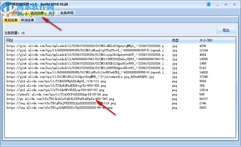Click the size value 2746
This screenshot has height=147, width=241.
point(203,103)
